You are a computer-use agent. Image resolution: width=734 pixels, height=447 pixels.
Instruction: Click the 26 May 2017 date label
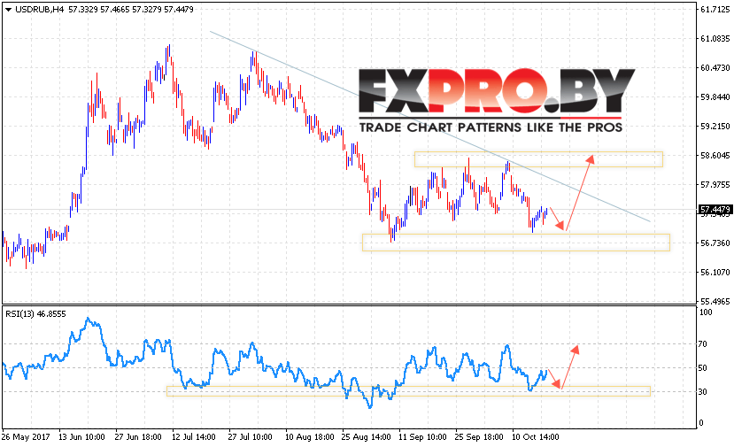[x=26, y=436]
